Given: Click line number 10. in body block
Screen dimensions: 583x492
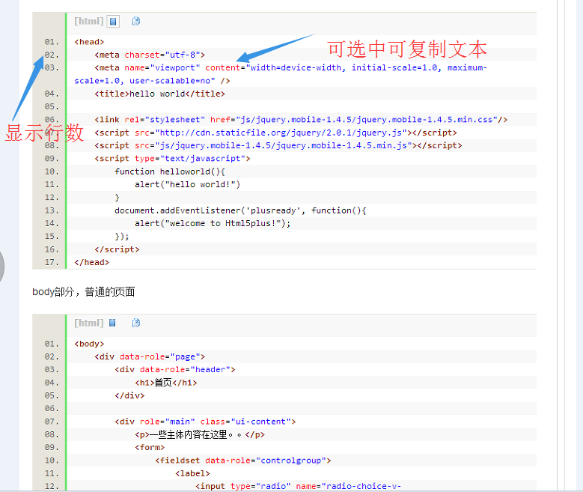Looking at the screenshot, I should point(52,461).
